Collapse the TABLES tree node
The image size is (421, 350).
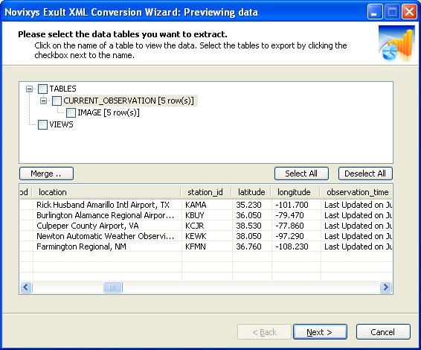click(29, 89)
